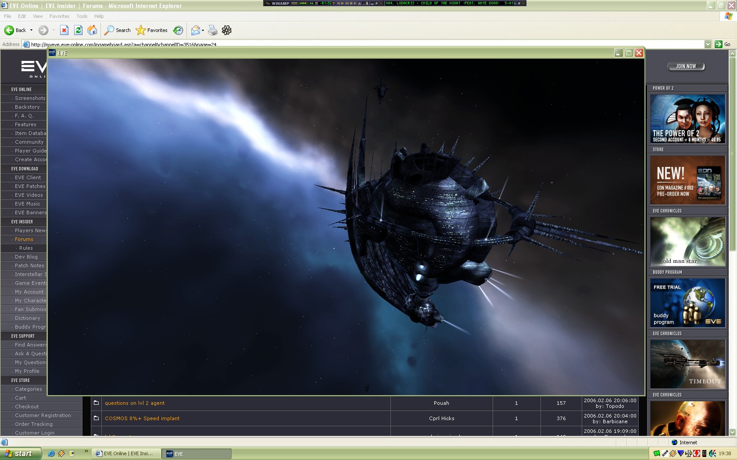Open the address bar dropdown arrow
737x460 pixels.
point(708,44)
